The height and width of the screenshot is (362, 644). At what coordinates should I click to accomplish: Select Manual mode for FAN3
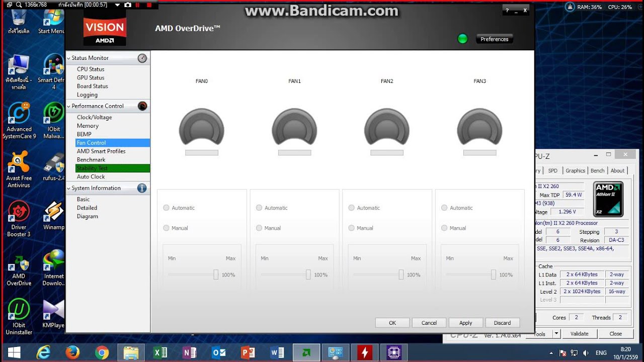coord(444,228)
